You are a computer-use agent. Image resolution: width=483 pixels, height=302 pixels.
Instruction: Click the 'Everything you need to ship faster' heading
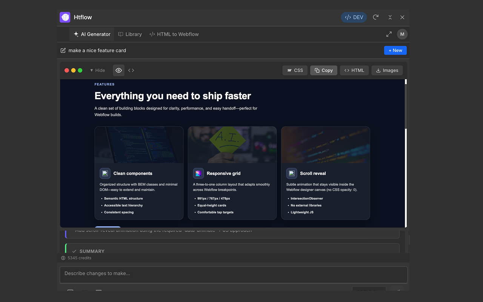(173, 96)
